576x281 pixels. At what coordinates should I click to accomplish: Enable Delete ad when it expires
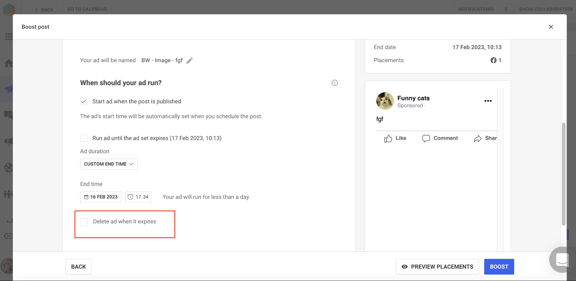[x=84, y=222]
